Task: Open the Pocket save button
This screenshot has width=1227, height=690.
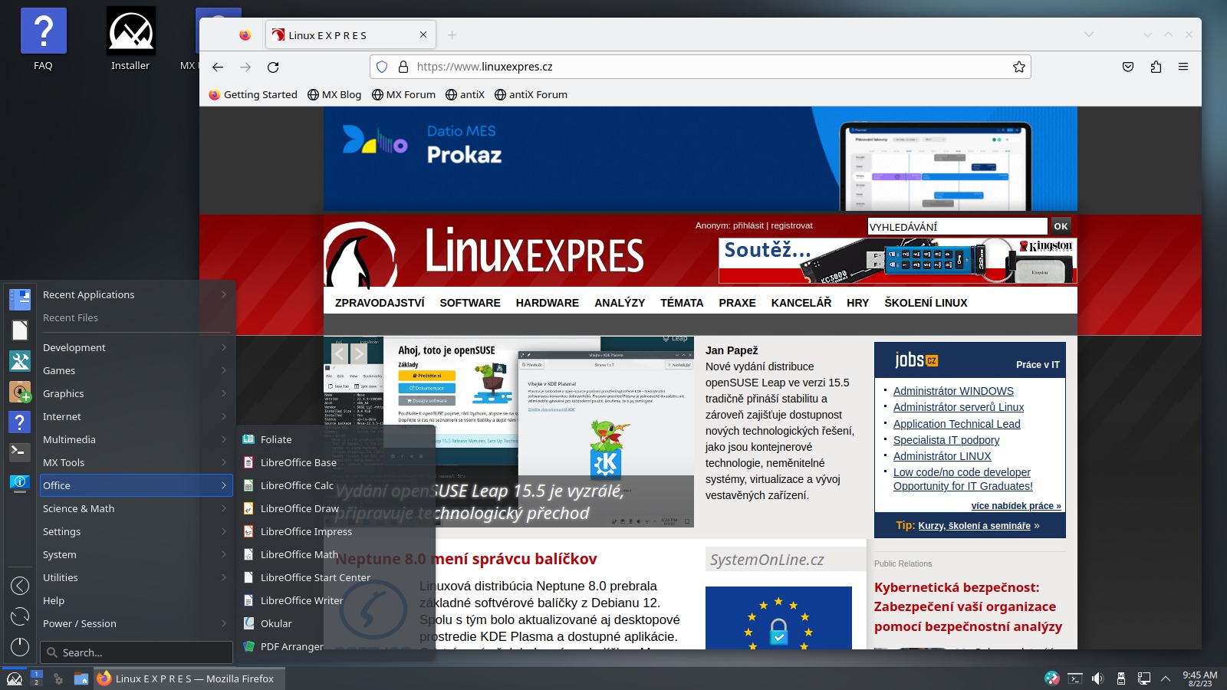Action: point(1128,67)
